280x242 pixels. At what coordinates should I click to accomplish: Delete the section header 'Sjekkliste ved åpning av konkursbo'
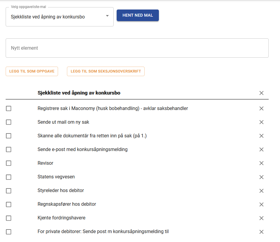click(261, 93)
